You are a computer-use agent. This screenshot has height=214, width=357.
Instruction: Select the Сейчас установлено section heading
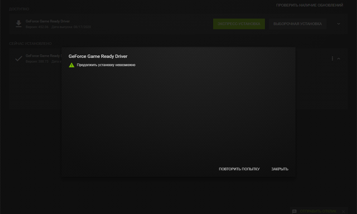30,44
